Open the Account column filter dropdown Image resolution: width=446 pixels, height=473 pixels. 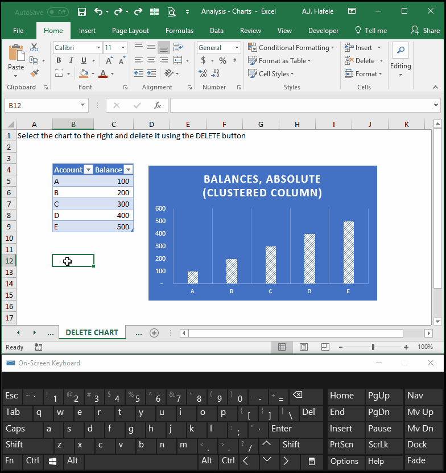[x=88, y=170]
